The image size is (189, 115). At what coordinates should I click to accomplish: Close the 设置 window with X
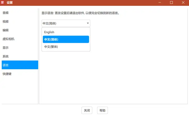(183, 3)
